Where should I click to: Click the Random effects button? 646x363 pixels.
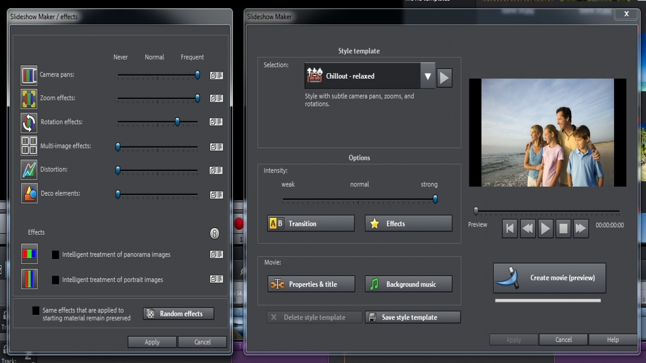point(178,313)
